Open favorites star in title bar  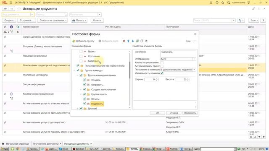coord(223,3)
